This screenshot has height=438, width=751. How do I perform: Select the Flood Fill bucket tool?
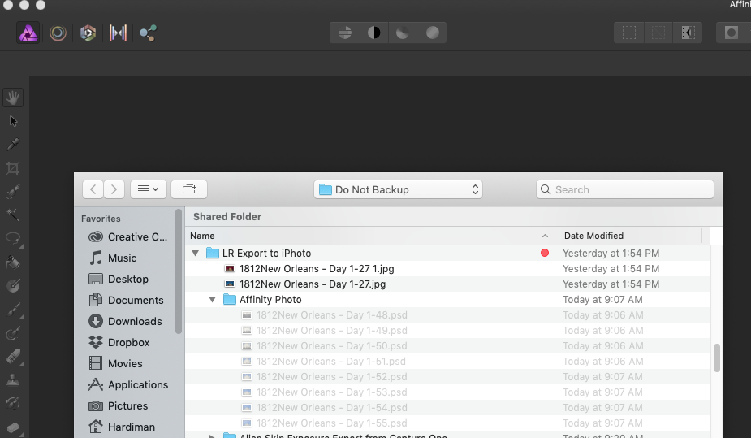coord(13,262)
